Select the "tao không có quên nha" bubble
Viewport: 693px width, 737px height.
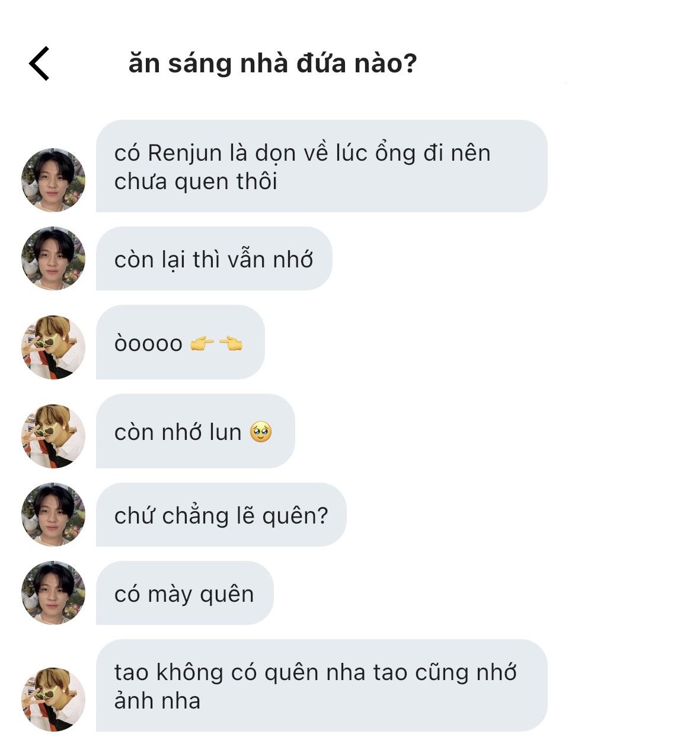[x=321, y=686]
